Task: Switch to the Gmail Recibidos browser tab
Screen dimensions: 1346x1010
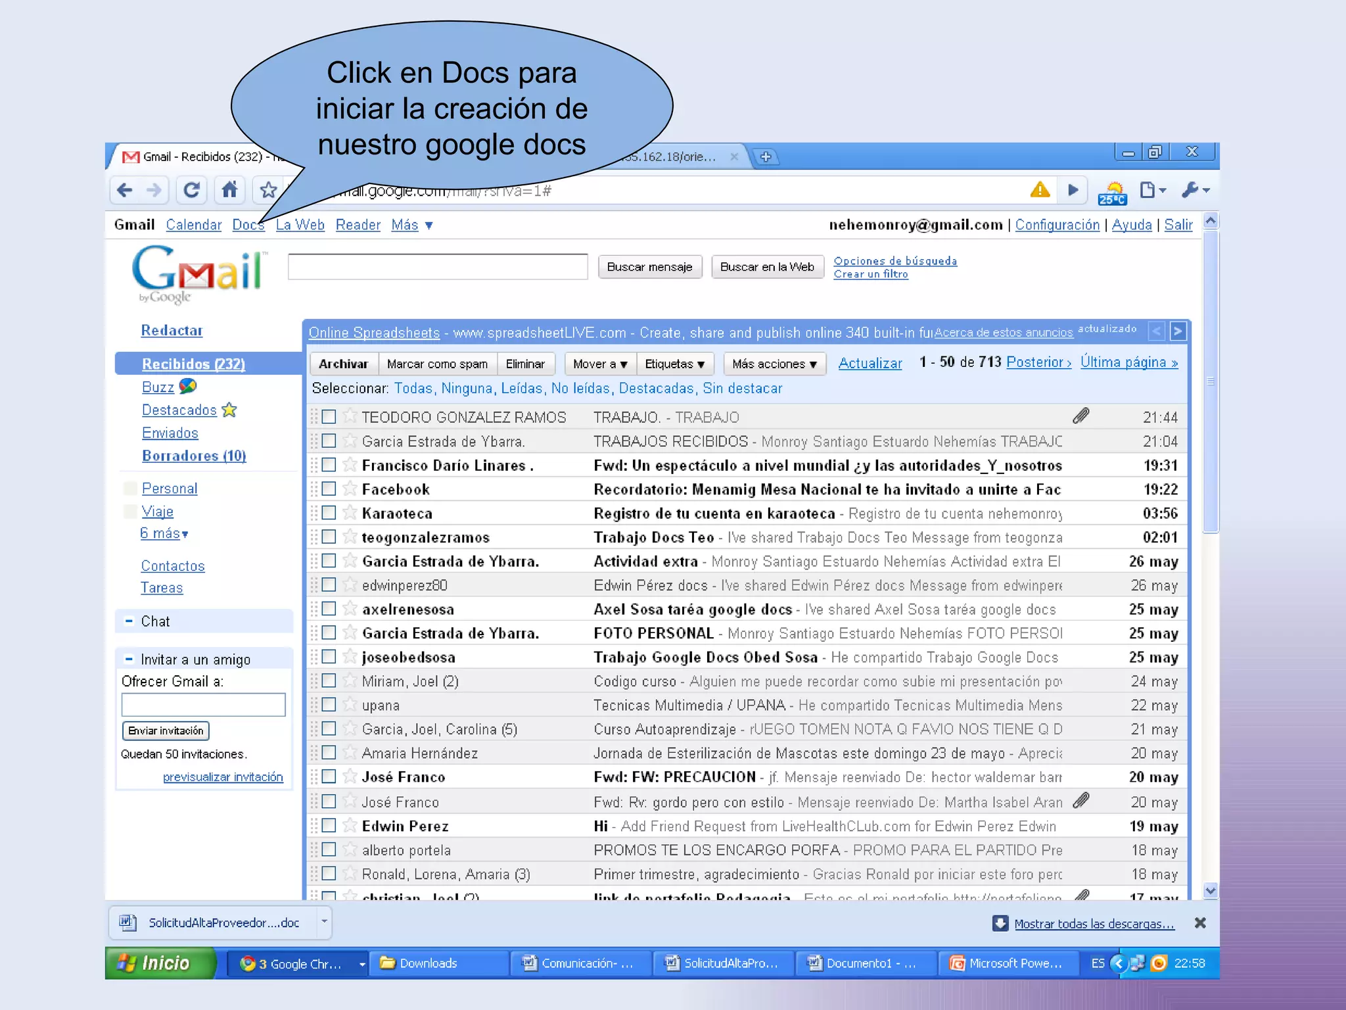Action: 204,157
